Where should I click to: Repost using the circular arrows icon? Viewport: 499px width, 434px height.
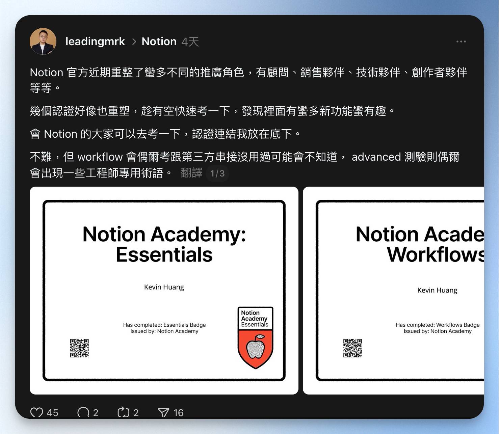(123, 412)
